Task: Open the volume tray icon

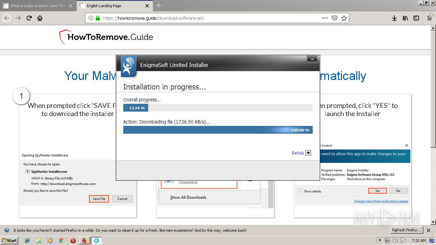Action: [395, 241]
